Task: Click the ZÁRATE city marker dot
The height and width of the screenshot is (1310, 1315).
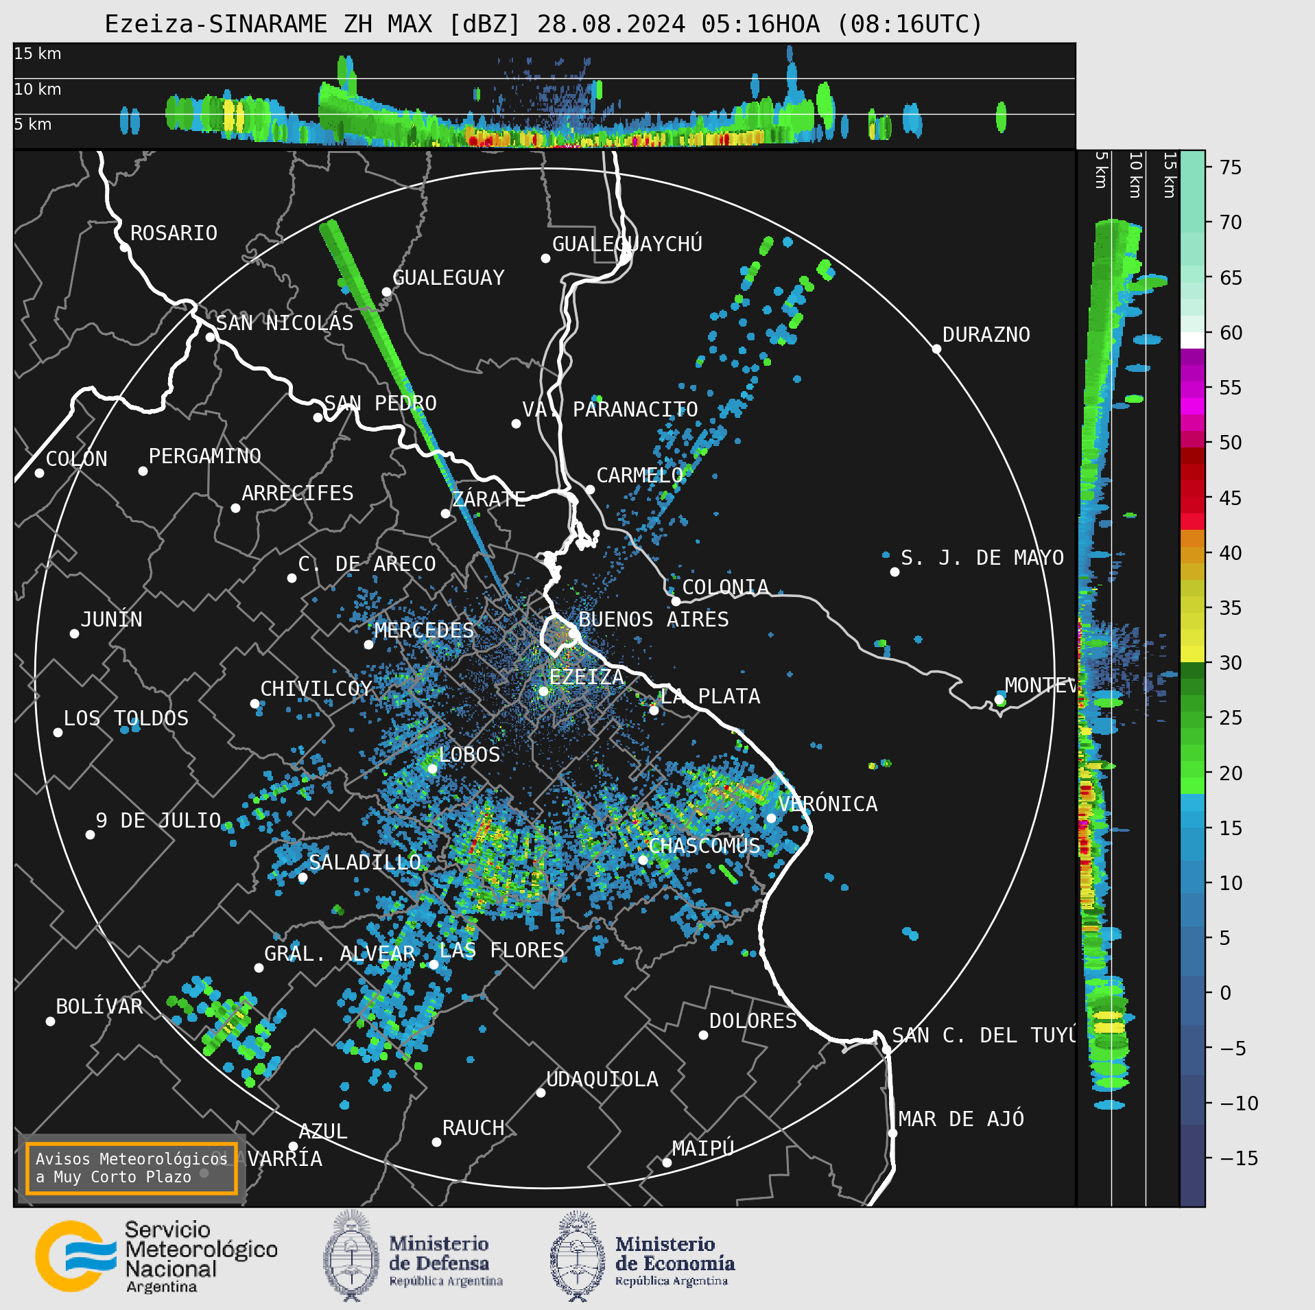Action: [x=445, y=513]
